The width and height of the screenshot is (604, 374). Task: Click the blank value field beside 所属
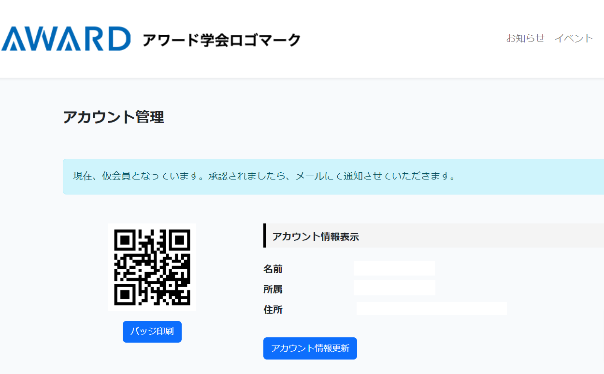394,288
